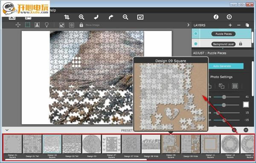Add a new layer with plus icon

(230, 25)
